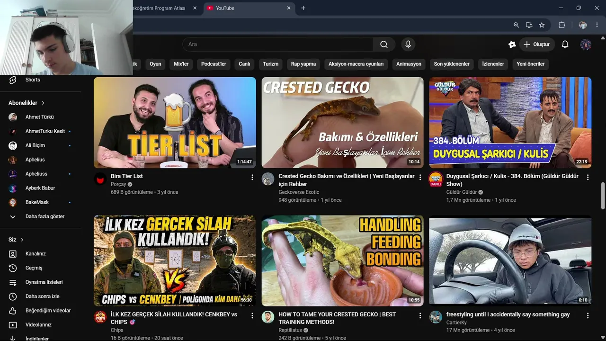Open the CartierKy channel avatar

pyautogui.click(x=436, y=317)
